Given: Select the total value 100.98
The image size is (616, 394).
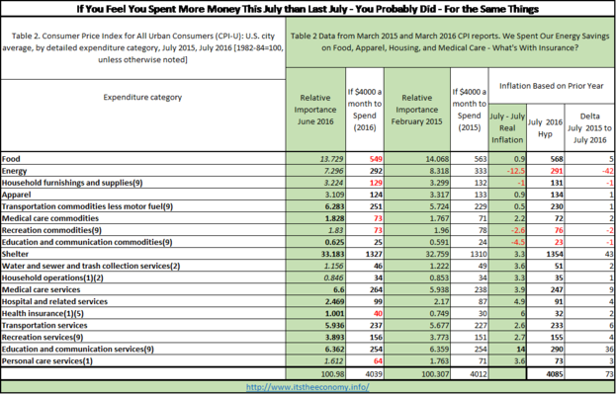Looking at the screenshot, I should [333, 374].
